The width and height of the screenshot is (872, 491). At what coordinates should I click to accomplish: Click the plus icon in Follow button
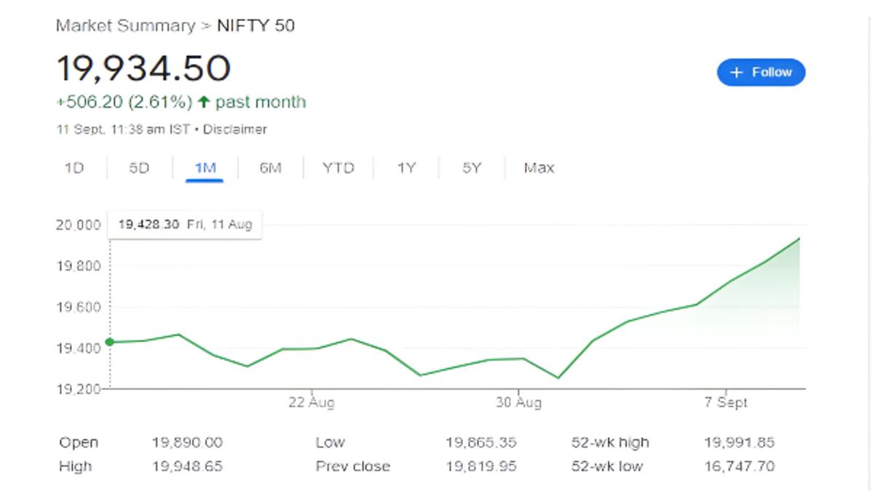pyautogui.click(x=736, y=72)
